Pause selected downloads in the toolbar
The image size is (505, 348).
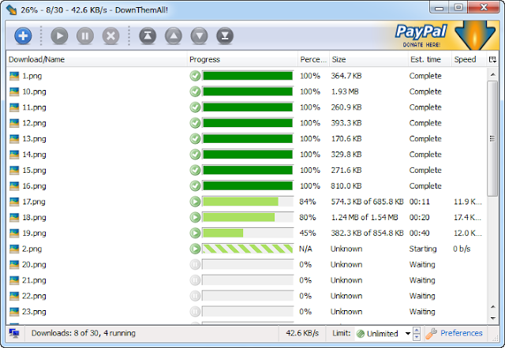coord(85,36)
